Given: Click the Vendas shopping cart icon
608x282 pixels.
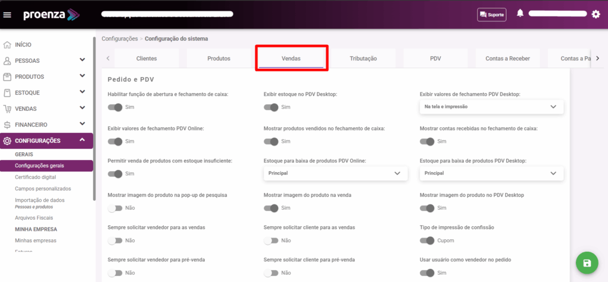Looking at the screenshot, I should tap(7, 108).
